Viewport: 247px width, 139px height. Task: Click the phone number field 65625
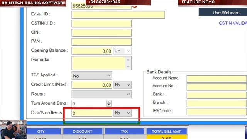[x=102, y=6]
